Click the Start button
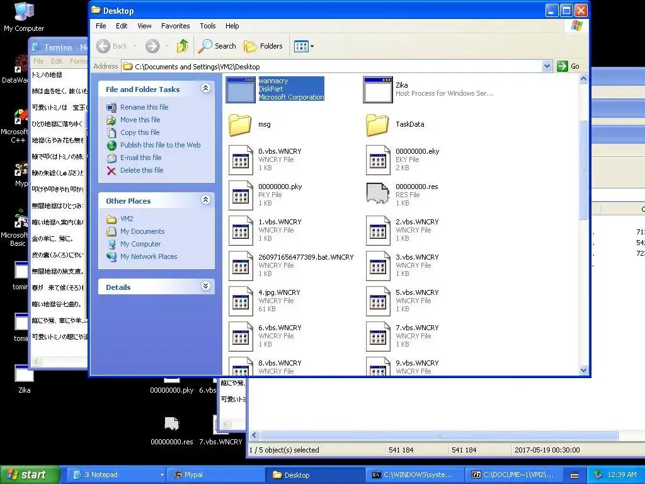This screenshot has width=645, height=484. coord(30,475)
